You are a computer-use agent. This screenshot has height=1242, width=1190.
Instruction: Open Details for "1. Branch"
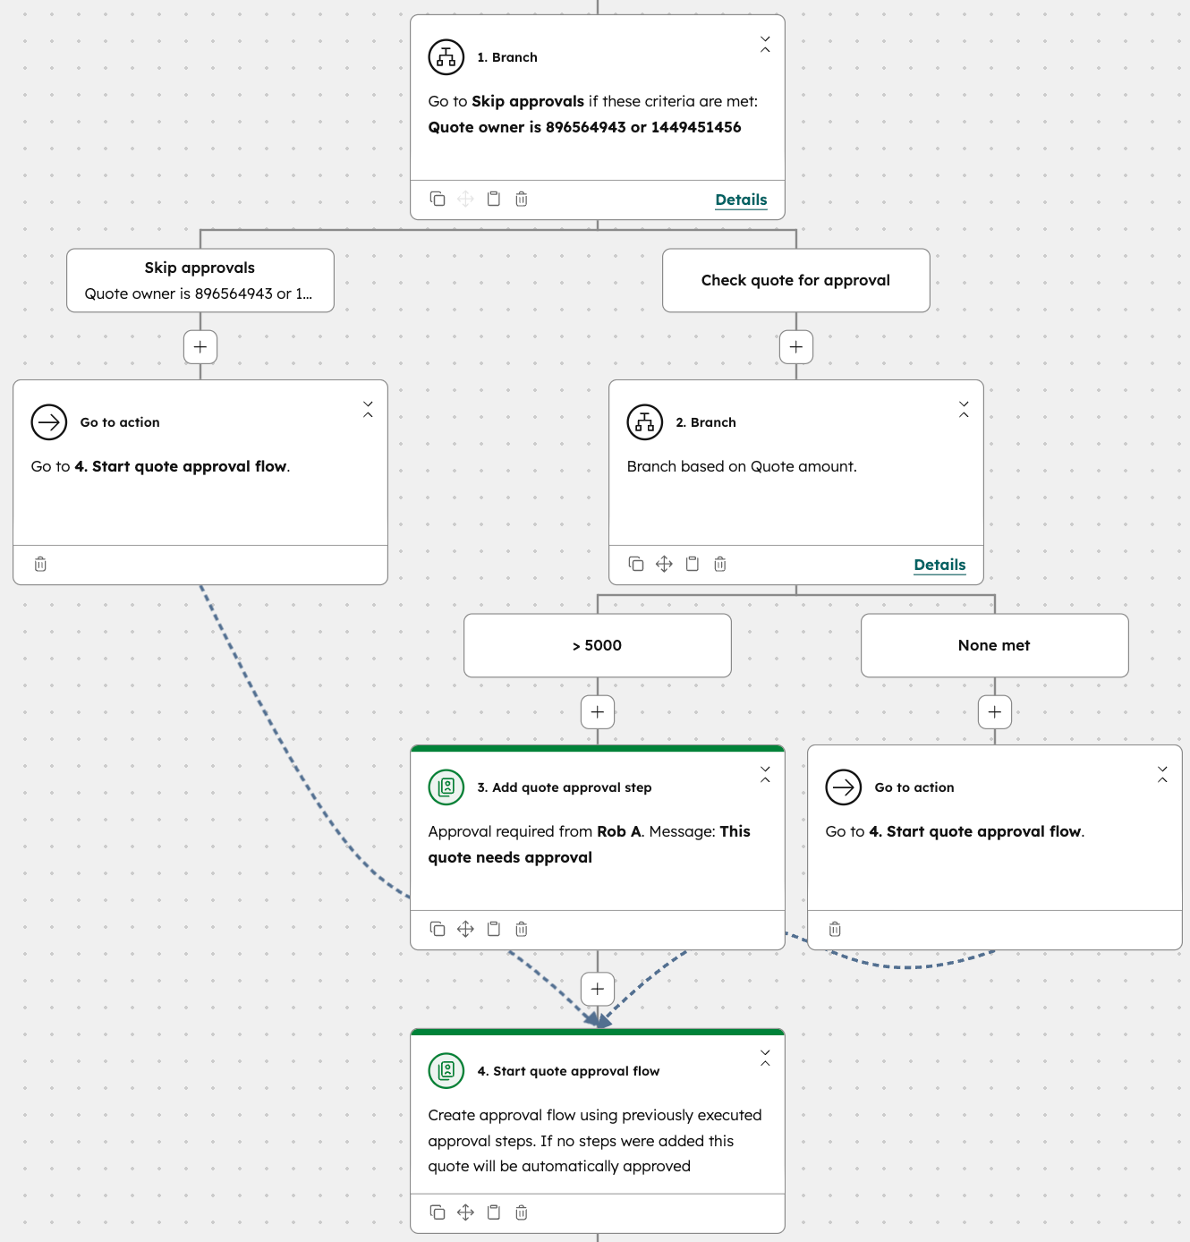click(x=741, y=200)
